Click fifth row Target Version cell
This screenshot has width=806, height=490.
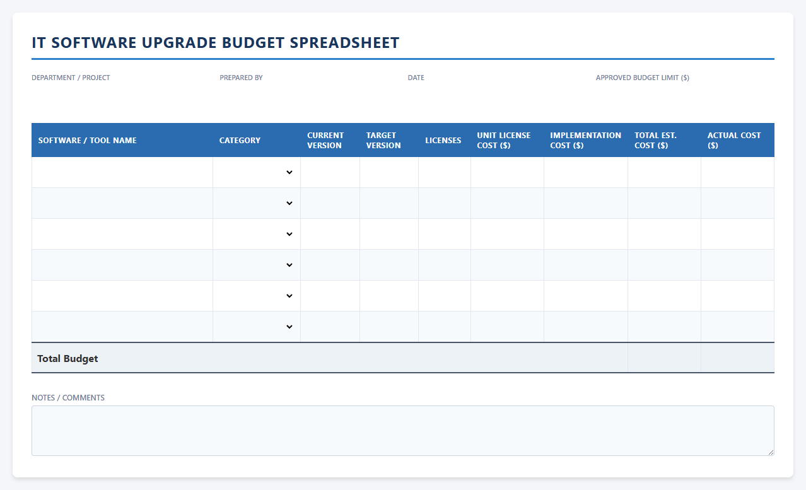[389, 296]
